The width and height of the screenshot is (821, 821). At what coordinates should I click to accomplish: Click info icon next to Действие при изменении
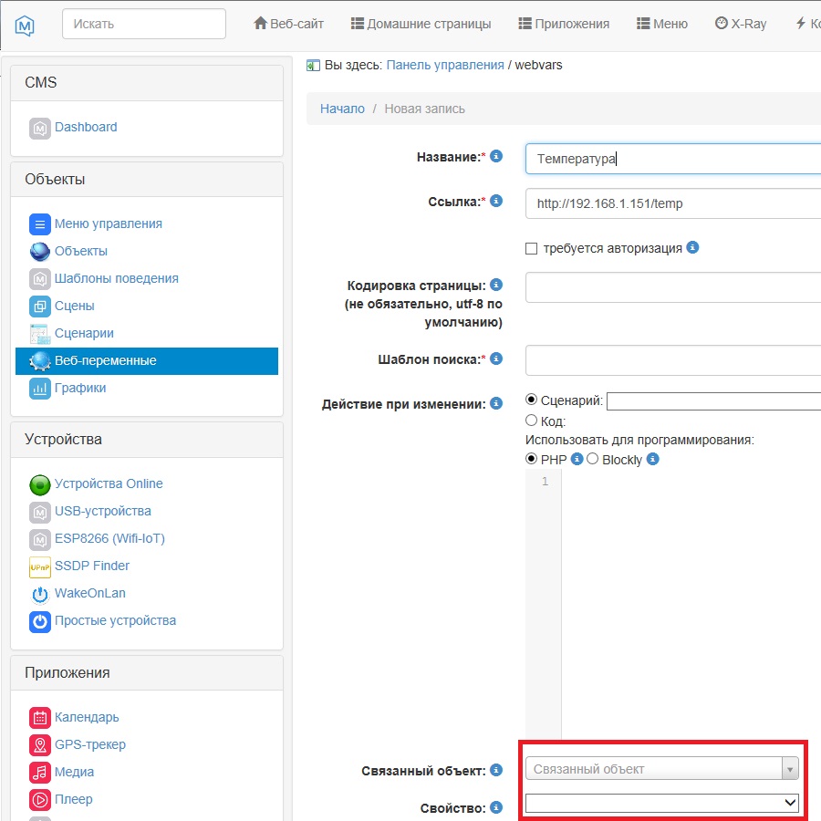click(496, 403)
